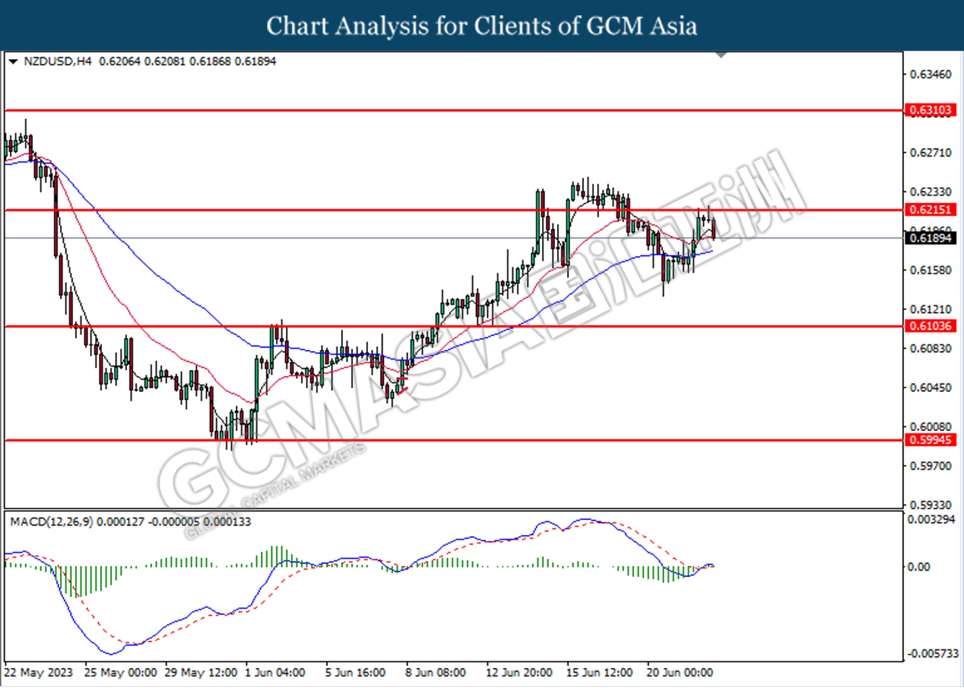Click the 0.61210 price axis value
The height and width of the screenshot is (688, 964).
pos(930,309)
